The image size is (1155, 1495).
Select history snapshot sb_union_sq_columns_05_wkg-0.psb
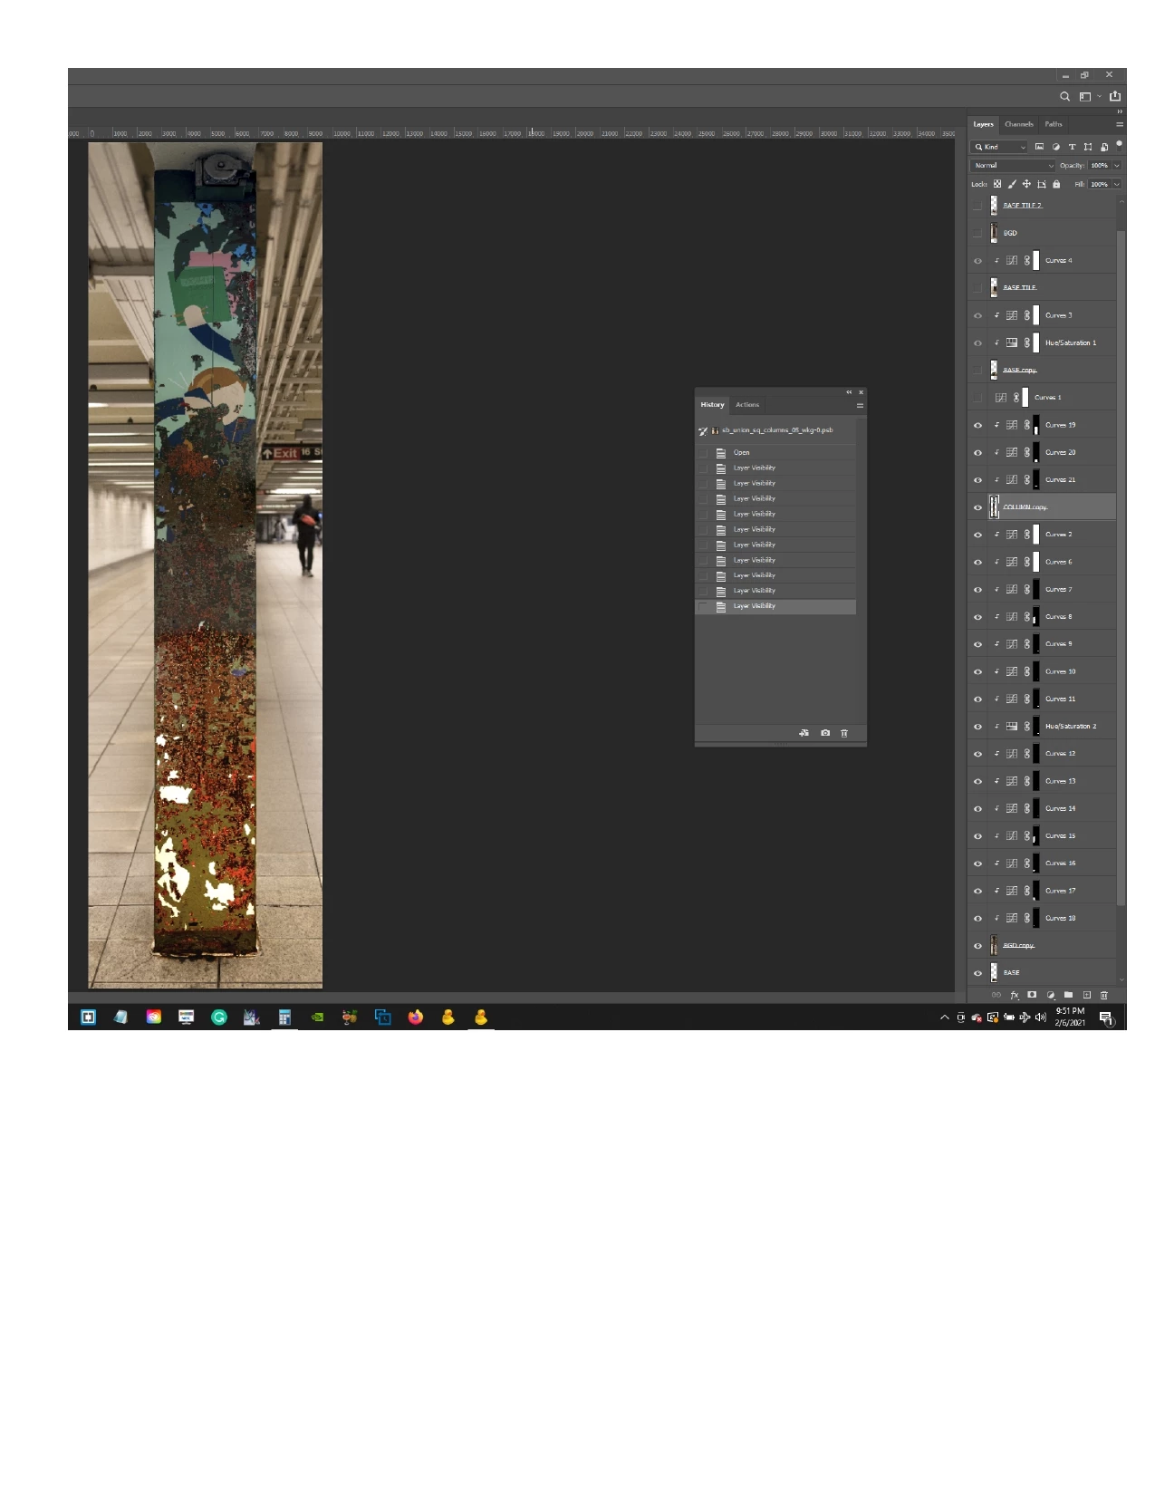click(x=775, y=430)
